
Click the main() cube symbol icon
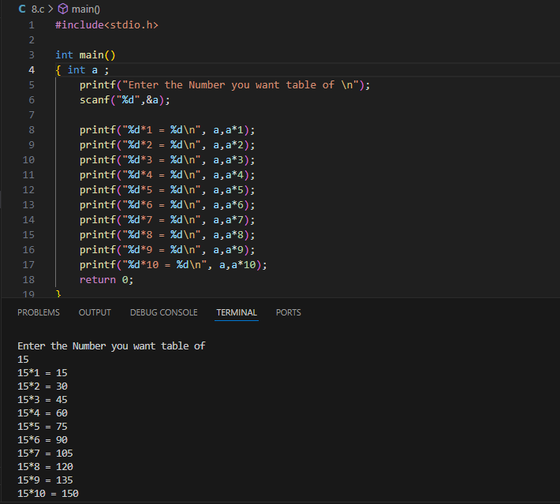[63, 9]
